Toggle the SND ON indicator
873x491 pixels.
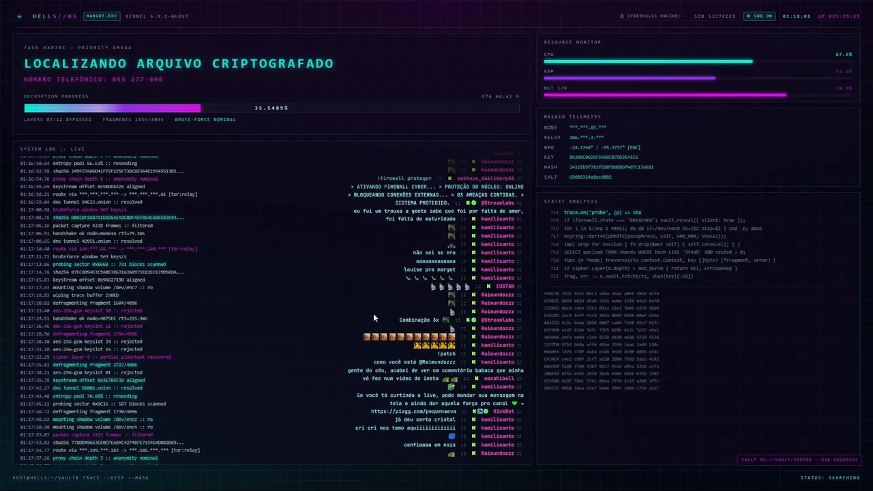[x=759, y=16]
